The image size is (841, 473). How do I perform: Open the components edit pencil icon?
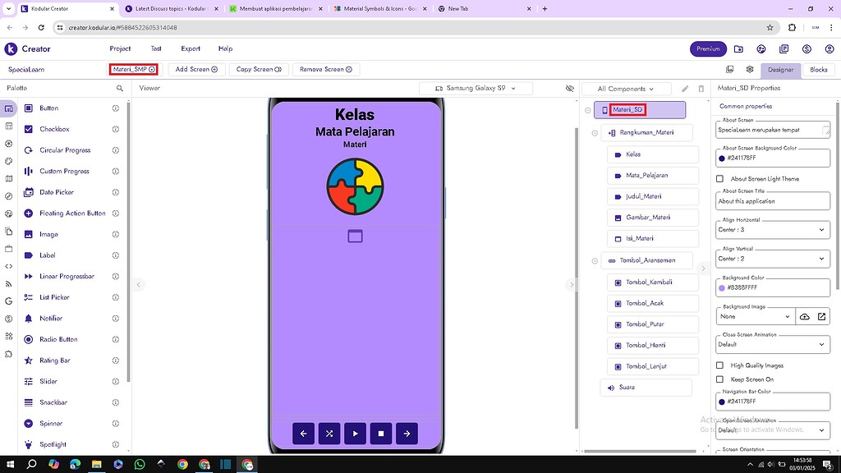click(x=686, y=87)
